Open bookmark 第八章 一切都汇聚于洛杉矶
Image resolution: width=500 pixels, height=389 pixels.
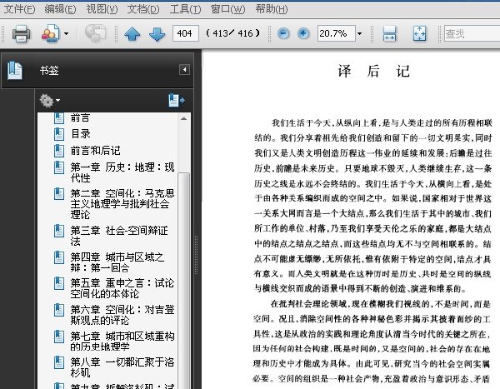122,367
